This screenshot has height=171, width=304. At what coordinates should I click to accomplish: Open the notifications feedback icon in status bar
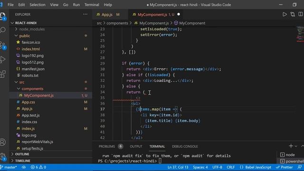pyautogui.click(x=300, y=167)
